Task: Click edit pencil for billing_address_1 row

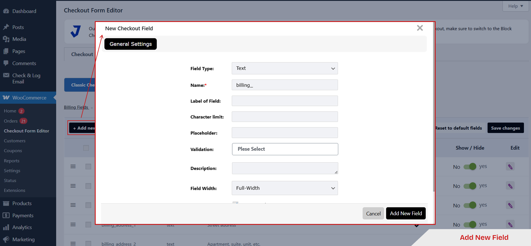Action: [x=510, y=225]
